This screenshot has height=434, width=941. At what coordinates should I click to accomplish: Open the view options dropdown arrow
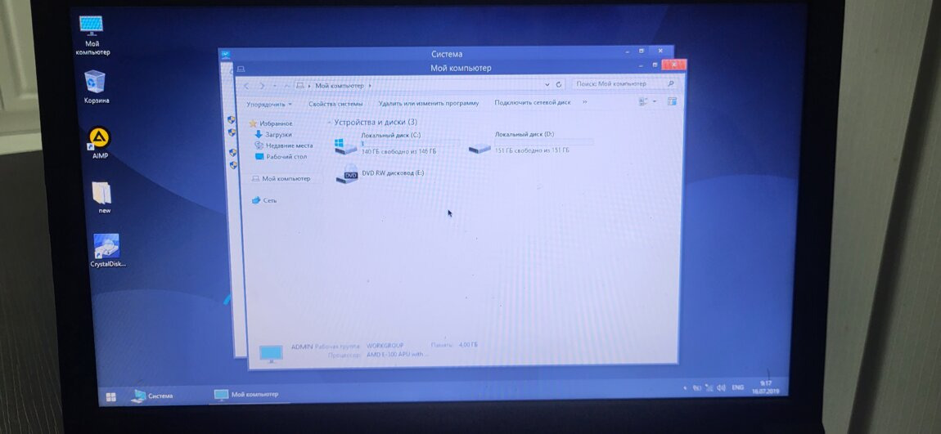pyautogui.click(x=655, y=102)
